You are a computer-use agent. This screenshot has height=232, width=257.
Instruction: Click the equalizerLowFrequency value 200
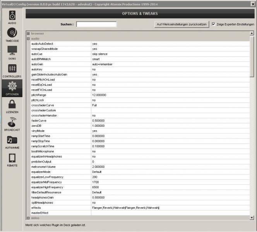tap(94, 177)
